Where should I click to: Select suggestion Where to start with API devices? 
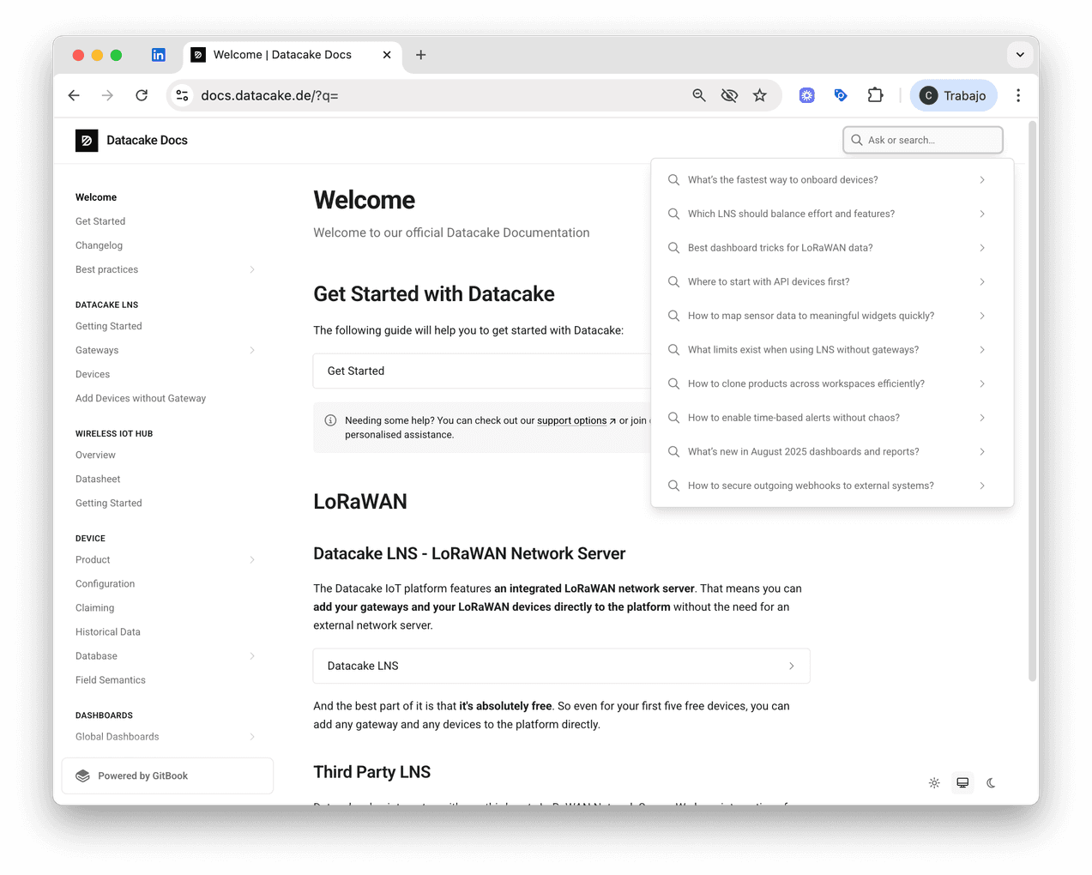click(x=832, y=281)
